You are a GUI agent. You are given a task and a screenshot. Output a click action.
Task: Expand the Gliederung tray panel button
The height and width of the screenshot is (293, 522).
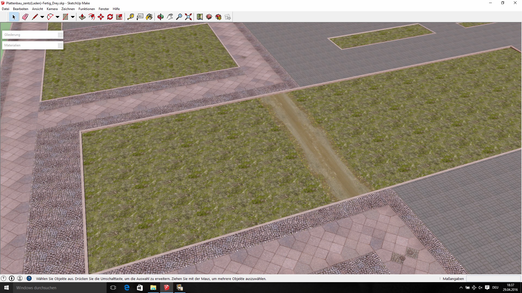coord(60,35)
